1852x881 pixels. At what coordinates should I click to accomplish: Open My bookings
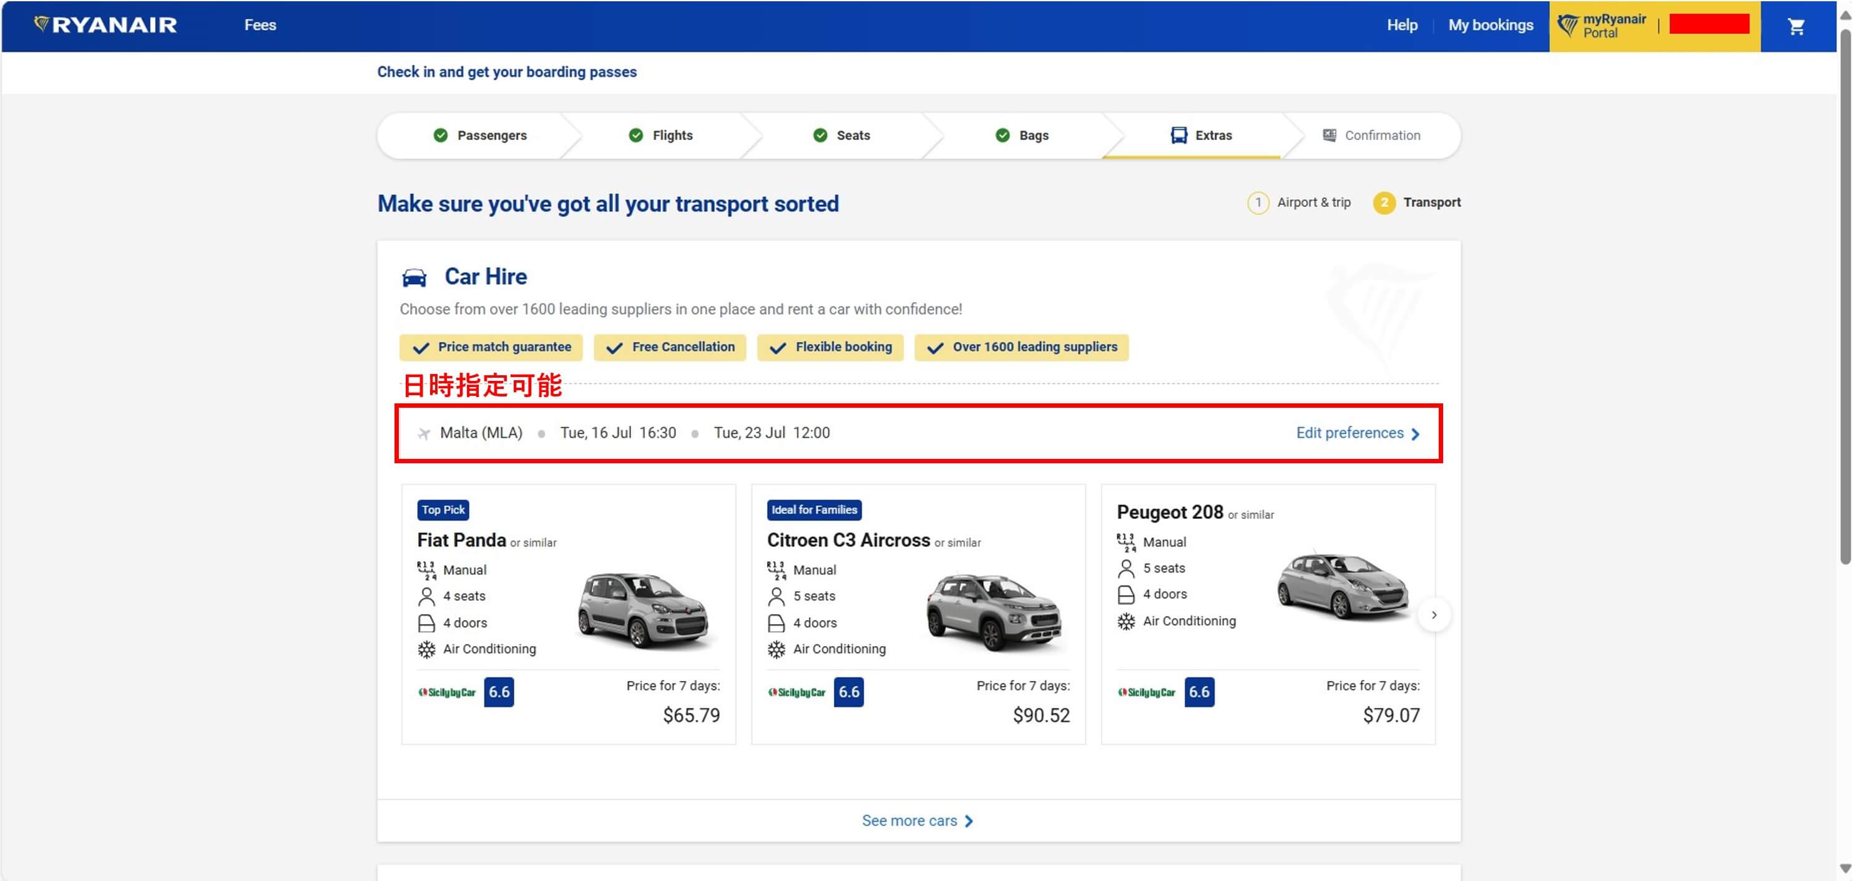[x=1491, y=25]
